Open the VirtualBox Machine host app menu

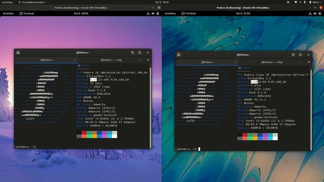[32, 2]
